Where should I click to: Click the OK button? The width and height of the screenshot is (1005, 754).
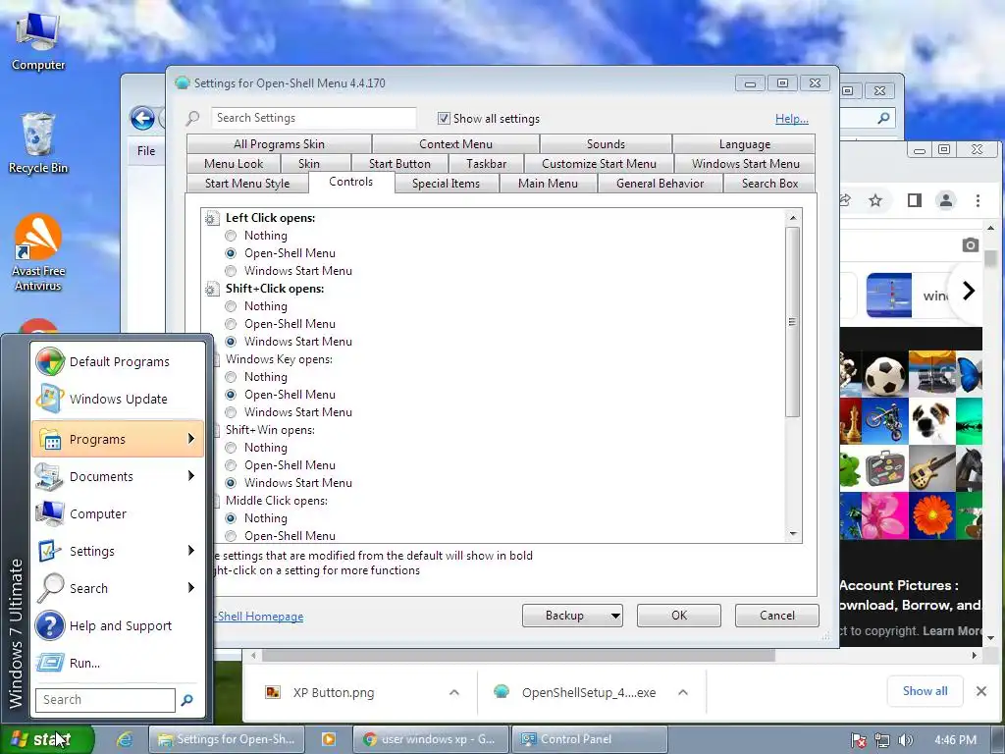point(679,616)
